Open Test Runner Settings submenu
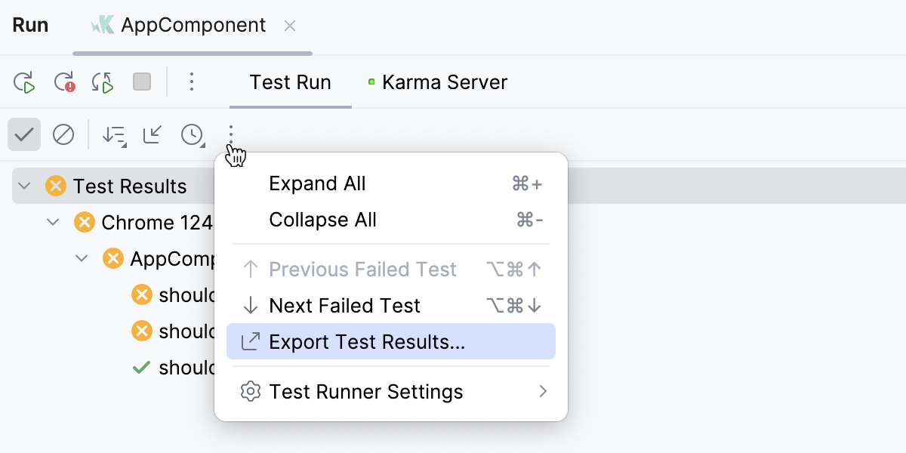Screen dimensions: 906x453 tap(366, 392)
